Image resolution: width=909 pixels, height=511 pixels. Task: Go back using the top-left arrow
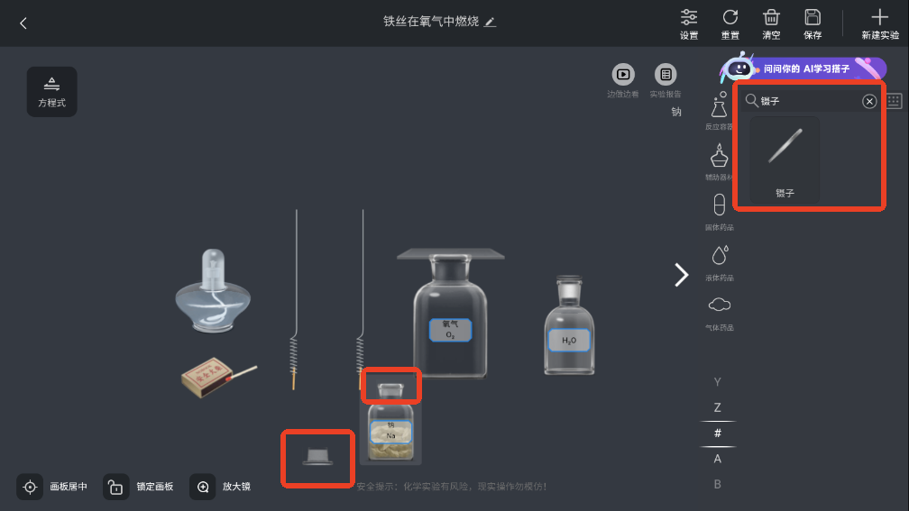23,23
